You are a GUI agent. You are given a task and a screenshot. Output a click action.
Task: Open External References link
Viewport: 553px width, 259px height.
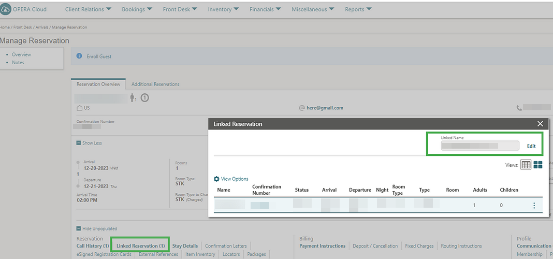point(158,254)
